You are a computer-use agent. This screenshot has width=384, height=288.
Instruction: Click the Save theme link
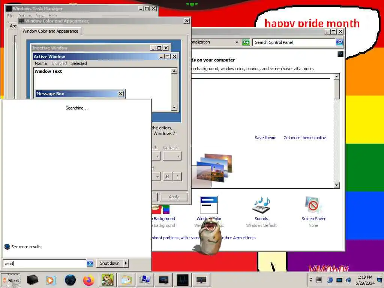[265, 138]
